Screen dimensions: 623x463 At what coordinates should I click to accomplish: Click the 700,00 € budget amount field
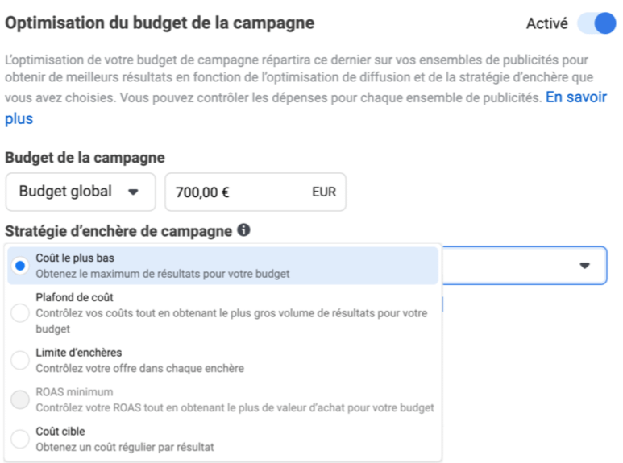point(234,192)
